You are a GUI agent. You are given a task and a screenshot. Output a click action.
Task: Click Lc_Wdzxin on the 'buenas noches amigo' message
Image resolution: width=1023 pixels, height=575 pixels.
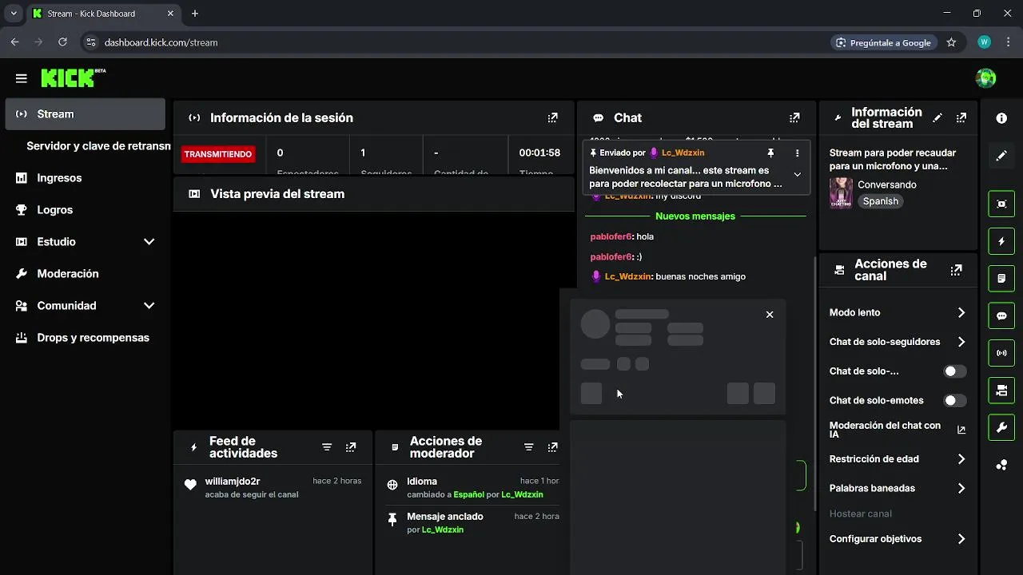(628, 276)
